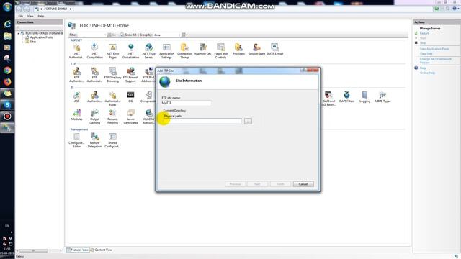Viewport: 461px width, 259px height.
Task: Click Stop in the Actions pane
Action: coord(423,43)
